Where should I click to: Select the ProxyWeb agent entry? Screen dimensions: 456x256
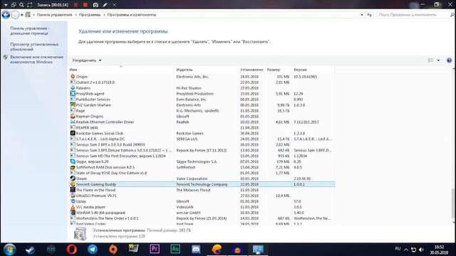pyautogui.click(x=202, y=94)
